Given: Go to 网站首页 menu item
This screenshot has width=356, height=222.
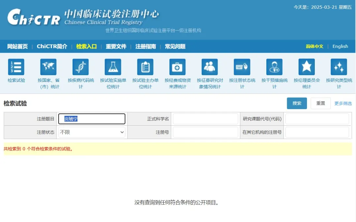Looking at the screenshot, I should coord(17,47).
